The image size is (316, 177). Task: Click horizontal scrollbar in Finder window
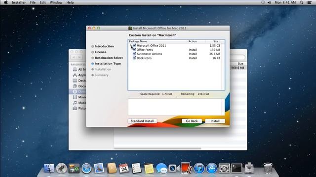point(158,148)
